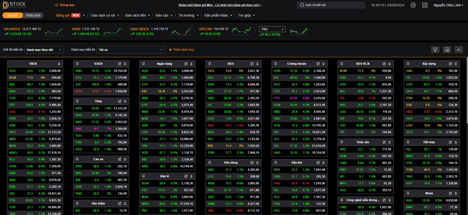This screenshot has height=215, width=468.
Task: Click the VN30 mini chart
Action: (113, 31)
